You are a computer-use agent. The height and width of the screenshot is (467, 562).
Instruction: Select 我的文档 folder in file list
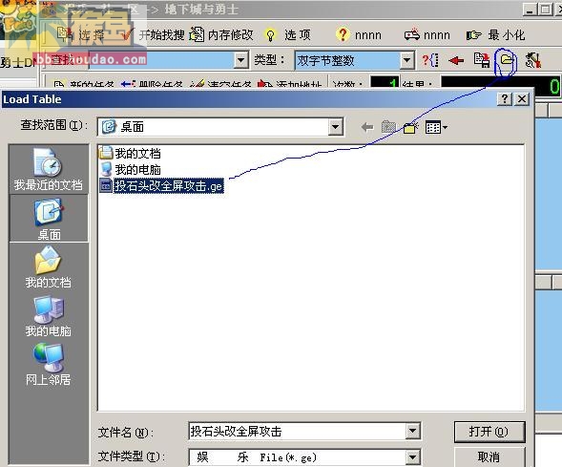(130, 153)
